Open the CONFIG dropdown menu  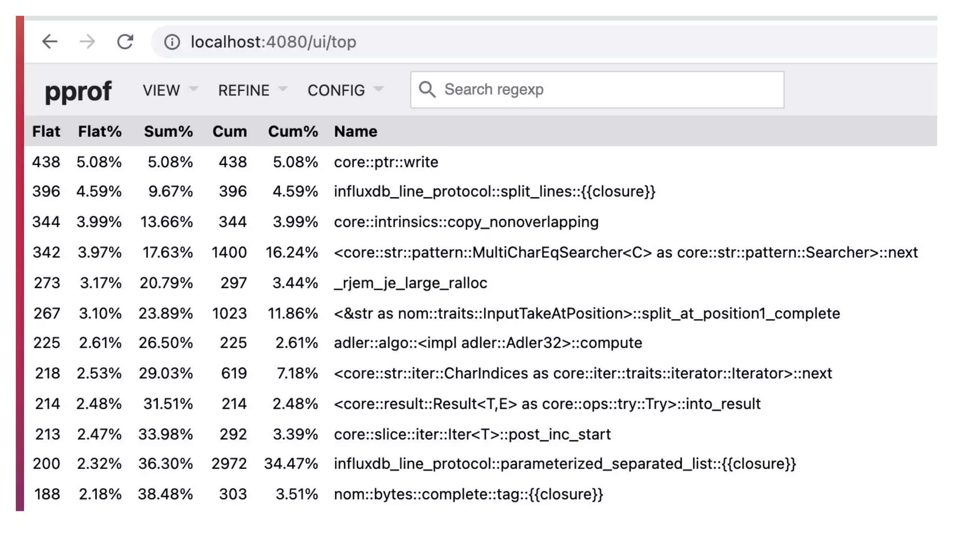[x=345, y=90]
